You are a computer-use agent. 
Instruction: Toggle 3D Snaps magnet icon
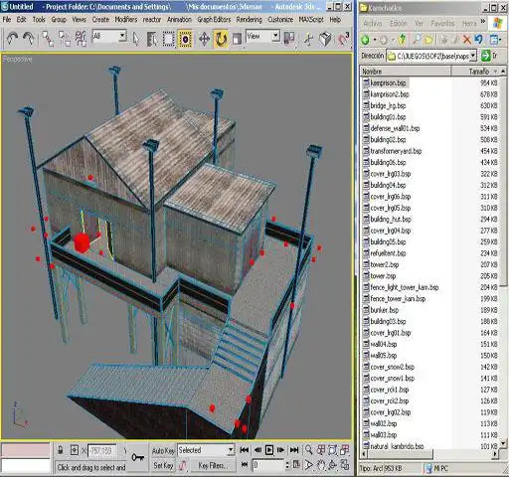pyautogui.click(x=343, y=39)
